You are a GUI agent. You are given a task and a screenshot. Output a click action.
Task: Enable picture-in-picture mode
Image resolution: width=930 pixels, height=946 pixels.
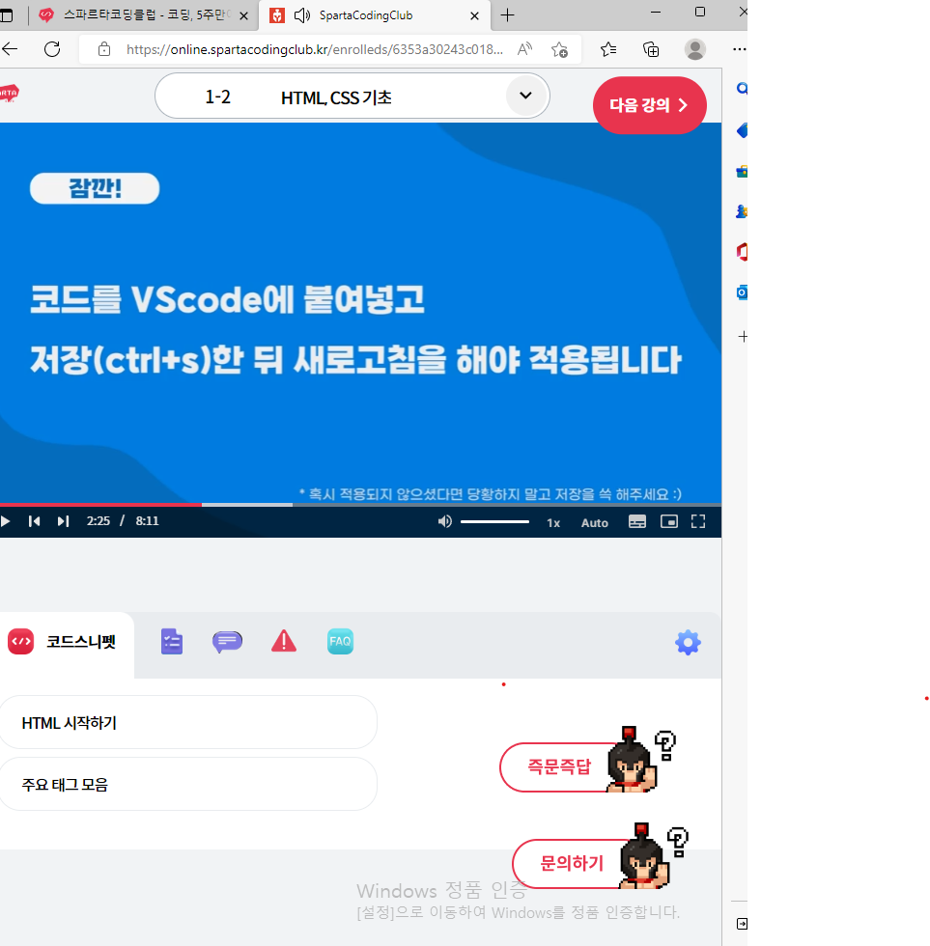(668, 521)
